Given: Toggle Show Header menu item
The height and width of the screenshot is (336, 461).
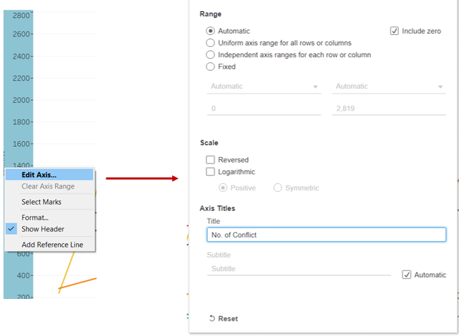Looking at the screenshot, I should click(43, 229).
